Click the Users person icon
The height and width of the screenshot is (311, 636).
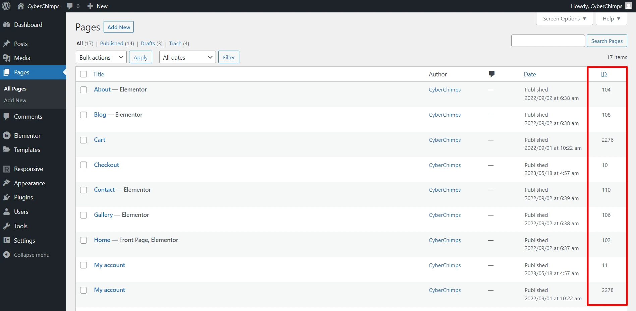coord(7,212)
